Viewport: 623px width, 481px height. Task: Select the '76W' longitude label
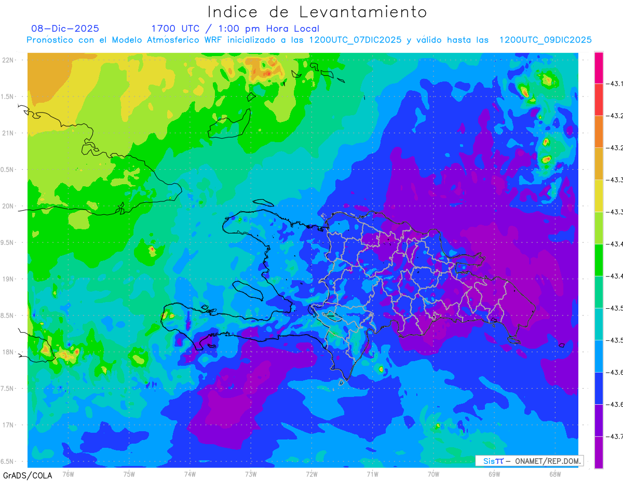(68, 474)
